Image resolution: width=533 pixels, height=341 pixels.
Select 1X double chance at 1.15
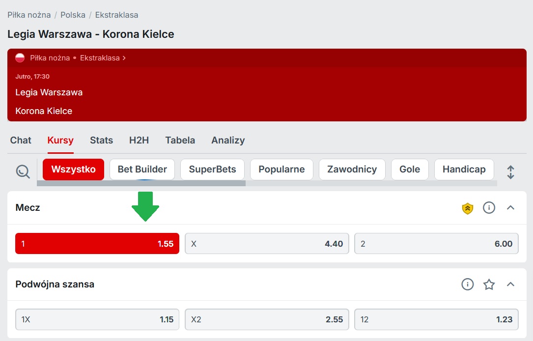tap(97, 319)
